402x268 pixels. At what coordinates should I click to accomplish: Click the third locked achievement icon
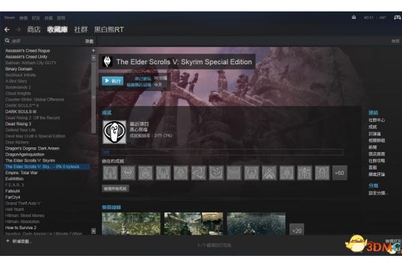(145, 173)
